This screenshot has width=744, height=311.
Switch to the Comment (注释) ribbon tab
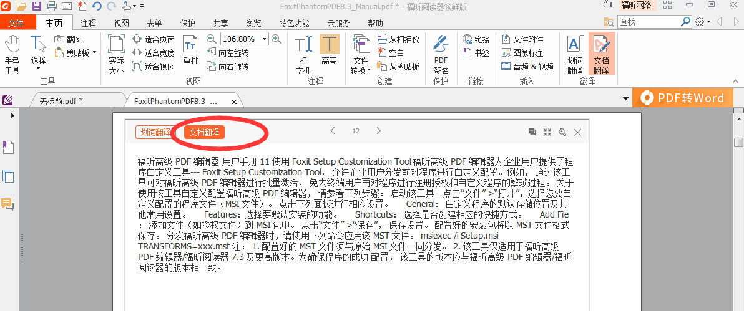(x=88, y=23)
